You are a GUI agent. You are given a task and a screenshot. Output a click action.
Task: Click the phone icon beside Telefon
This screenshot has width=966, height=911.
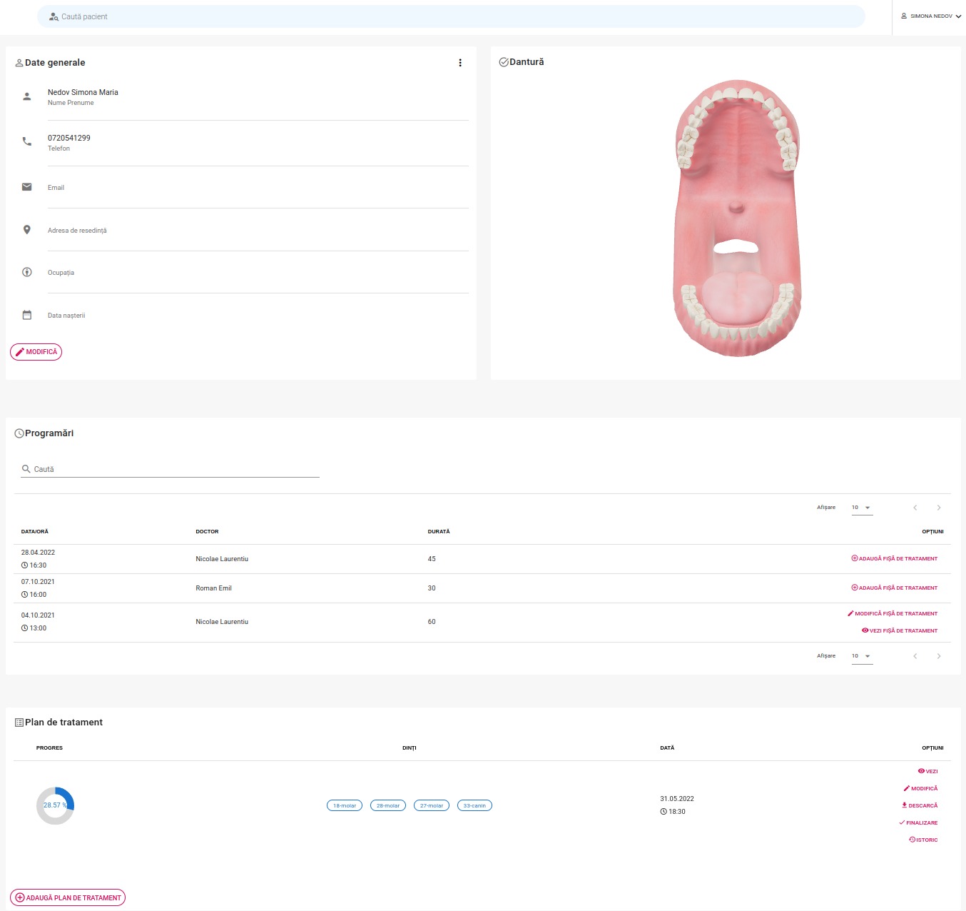(27, 141)
